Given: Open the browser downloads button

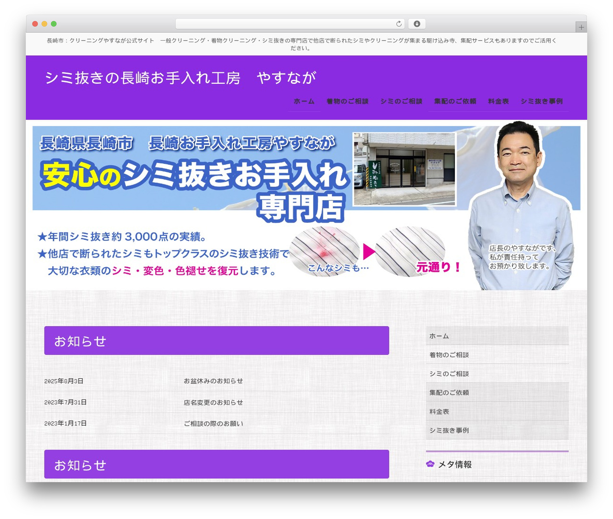Looking at the screenshot, I should coord(417,24).
